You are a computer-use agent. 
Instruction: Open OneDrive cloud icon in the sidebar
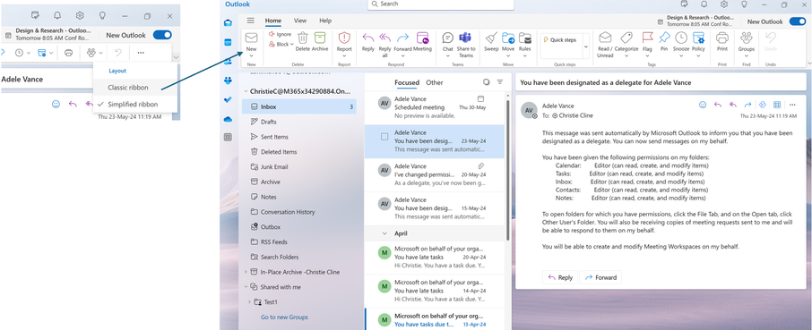pos(228,119)
